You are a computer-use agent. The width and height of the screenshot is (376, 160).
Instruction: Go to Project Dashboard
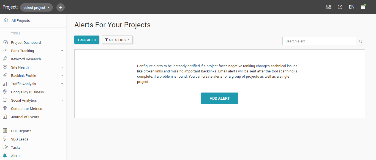(26, 42)
